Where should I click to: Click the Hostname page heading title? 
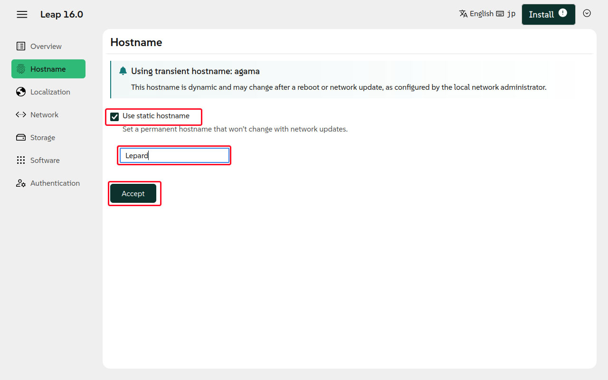tap(136, 42)
